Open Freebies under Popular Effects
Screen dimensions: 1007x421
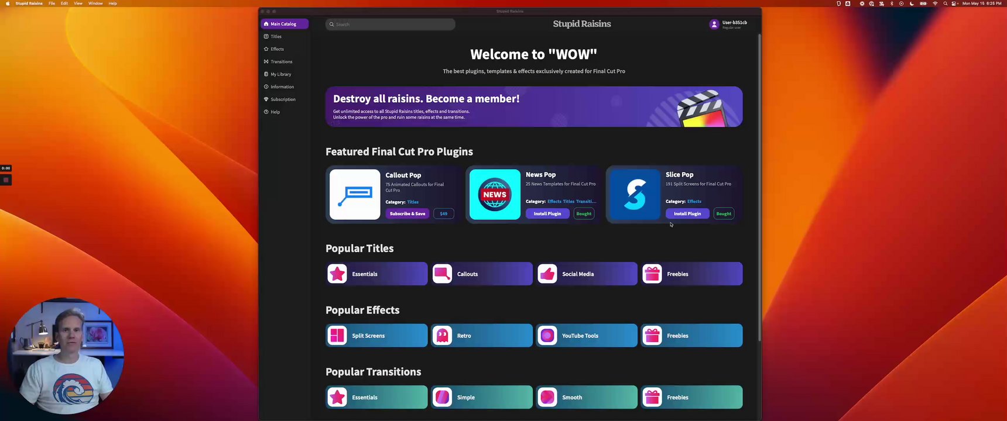[691, 336]
